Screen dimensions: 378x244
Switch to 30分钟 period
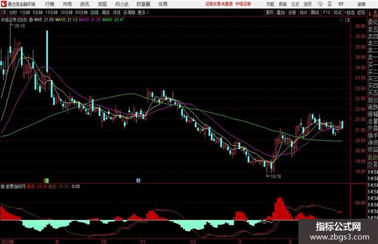tap(66, 12)
